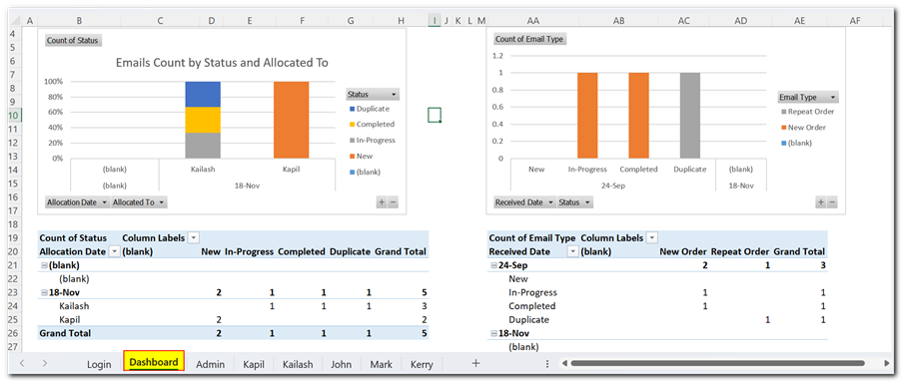
Task: Select column header B
Action: click(79, 21)
